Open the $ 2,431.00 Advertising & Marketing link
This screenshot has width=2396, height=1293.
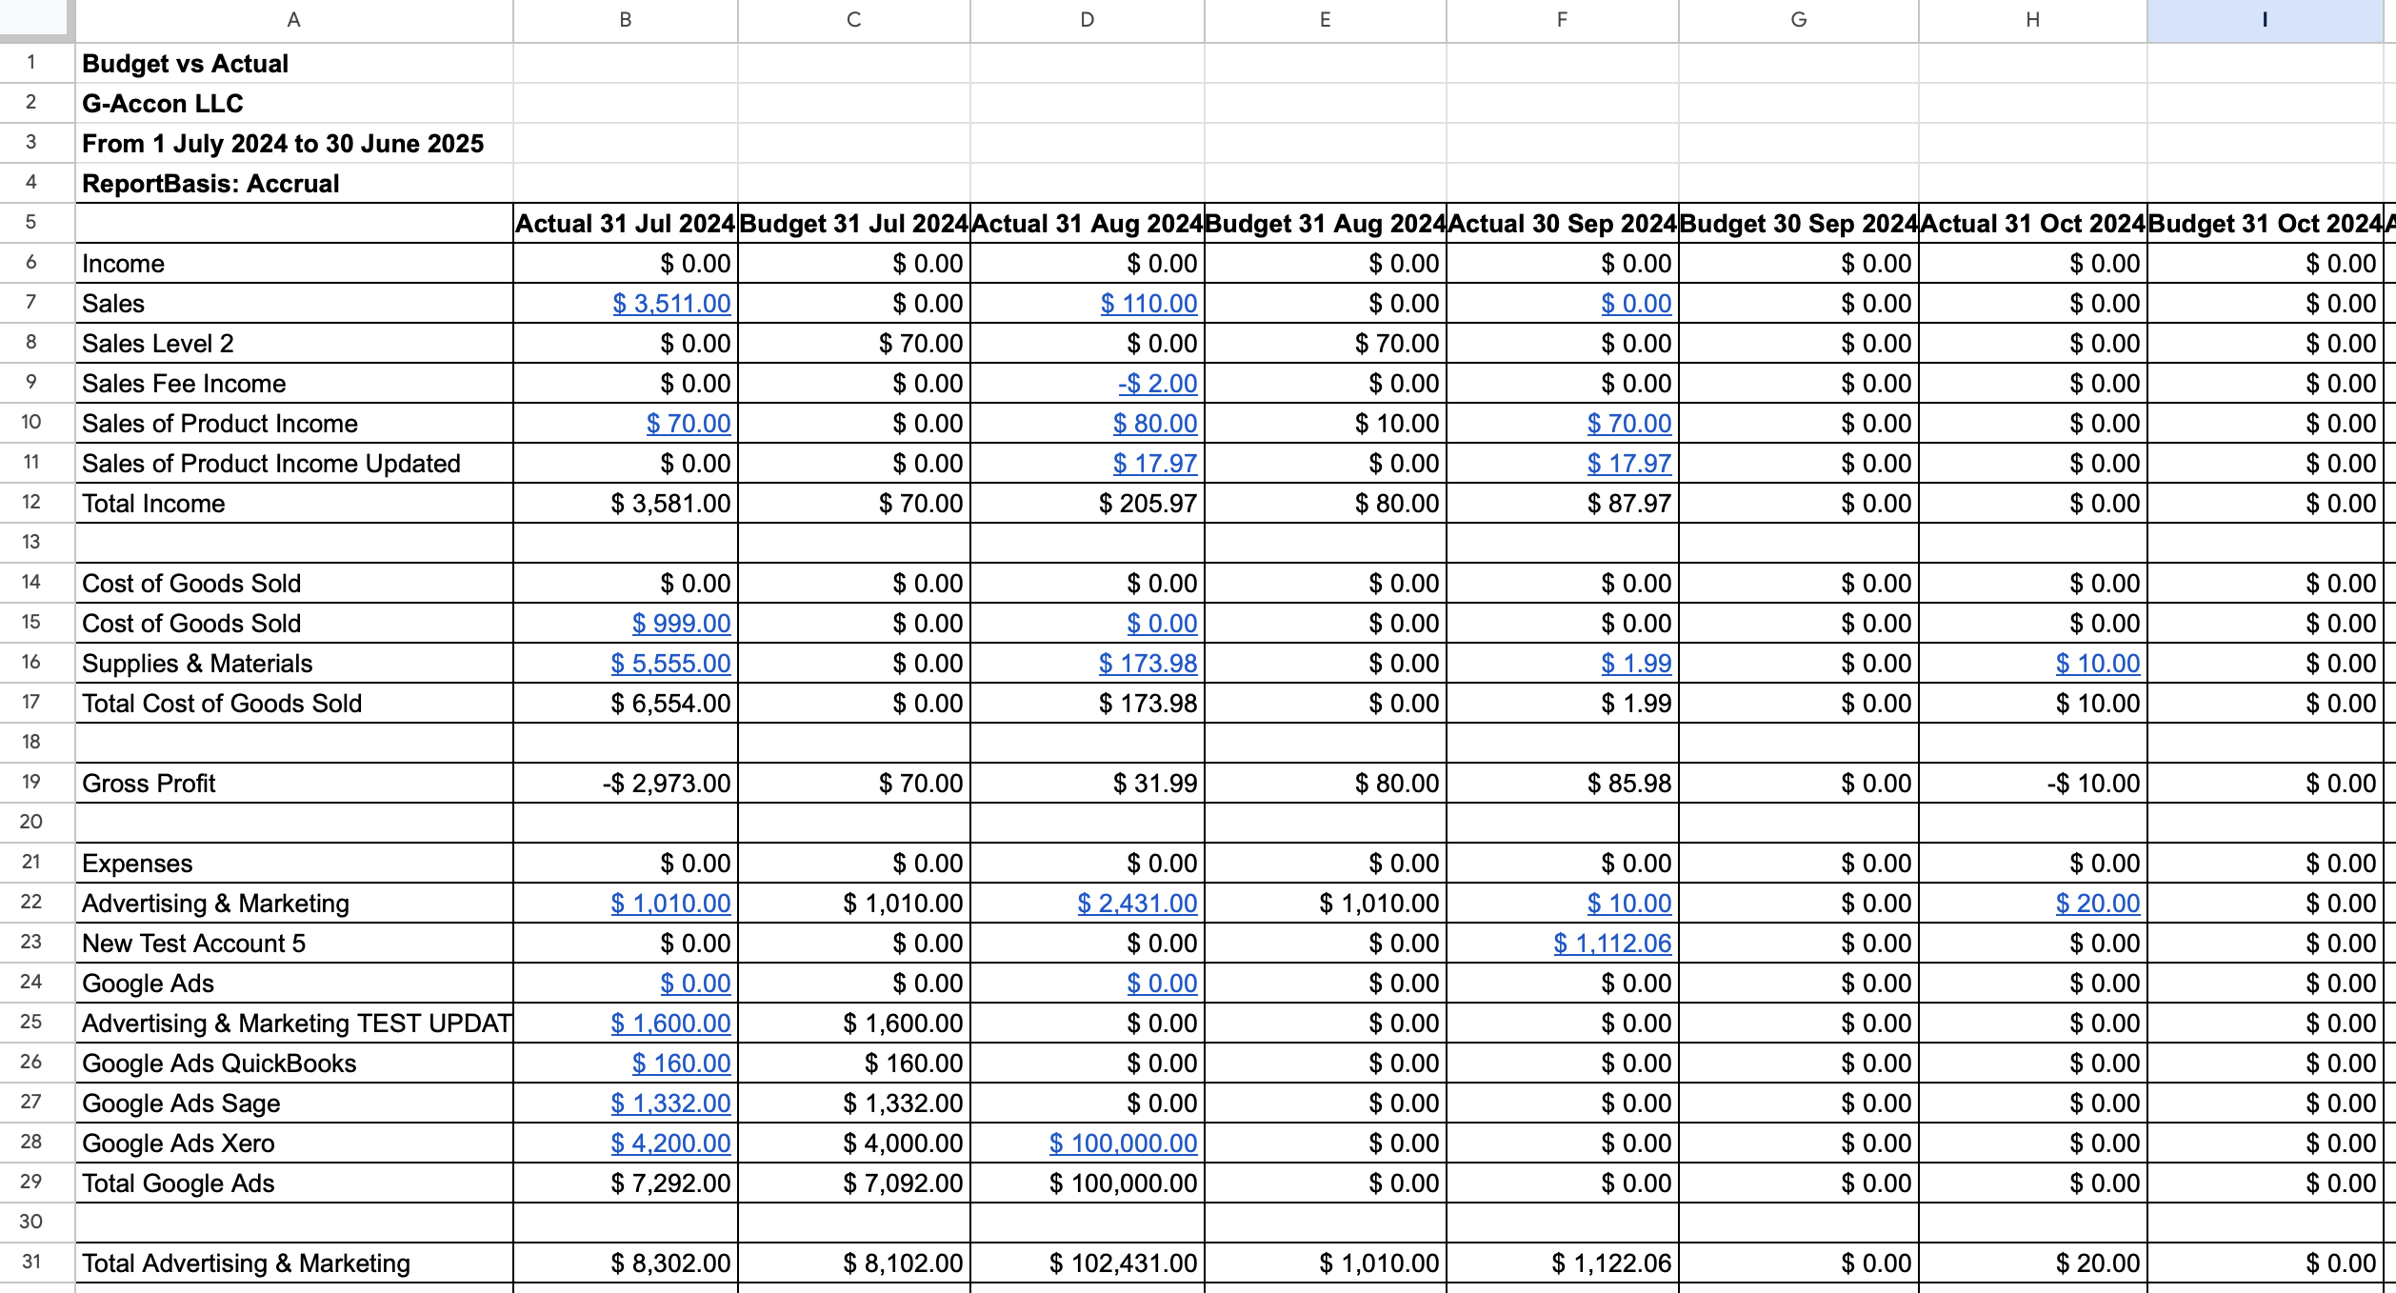[1137, 904]
